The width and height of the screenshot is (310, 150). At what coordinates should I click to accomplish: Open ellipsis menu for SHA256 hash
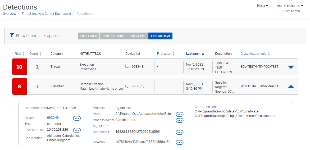pos(180,142)
